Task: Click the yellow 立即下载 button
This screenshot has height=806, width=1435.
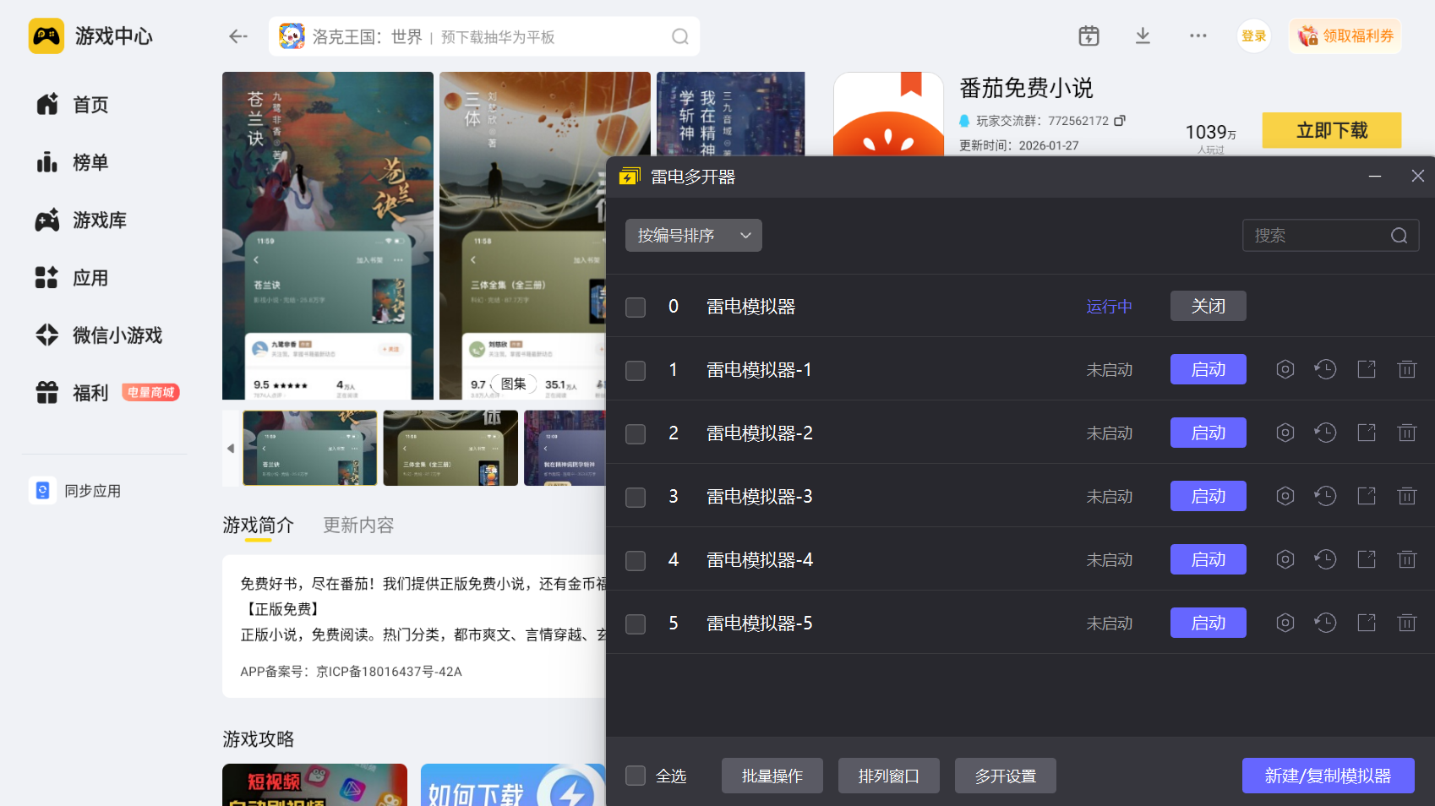Action: point(1332,130)
